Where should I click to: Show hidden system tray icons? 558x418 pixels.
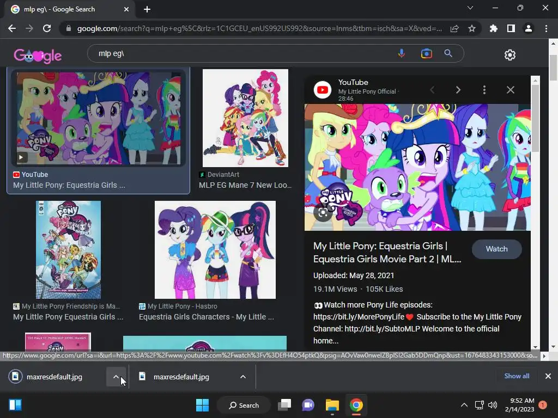[x=464, y=405]
